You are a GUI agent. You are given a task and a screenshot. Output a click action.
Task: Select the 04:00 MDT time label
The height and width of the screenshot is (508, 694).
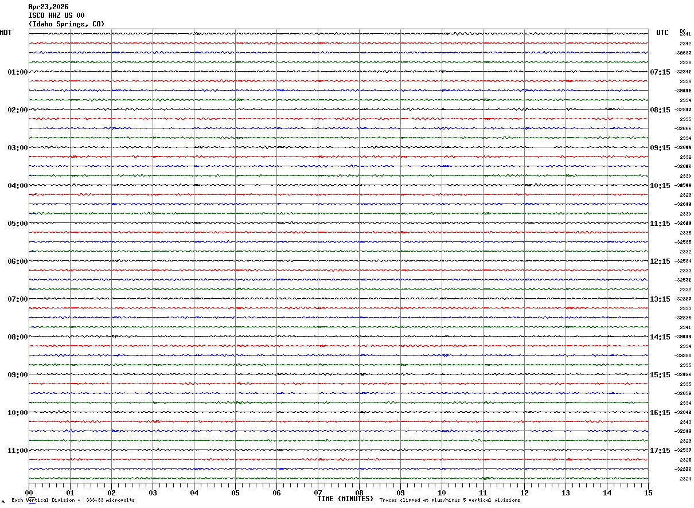tap(17, 186)
